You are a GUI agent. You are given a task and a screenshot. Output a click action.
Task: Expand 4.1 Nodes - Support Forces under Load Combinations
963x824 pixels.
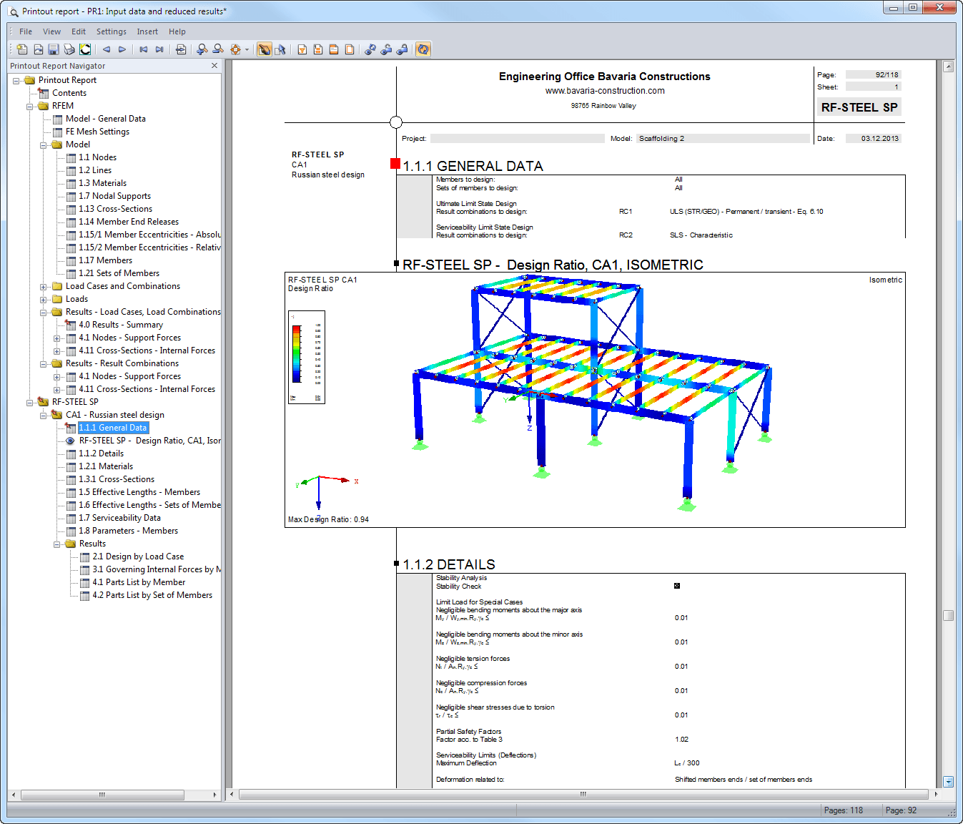coord(57,338)
